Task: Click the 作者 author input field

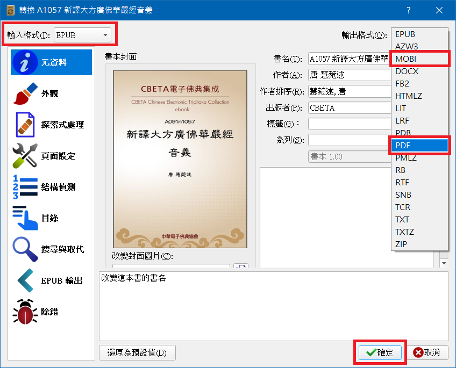Action: (x=350, y=75)
